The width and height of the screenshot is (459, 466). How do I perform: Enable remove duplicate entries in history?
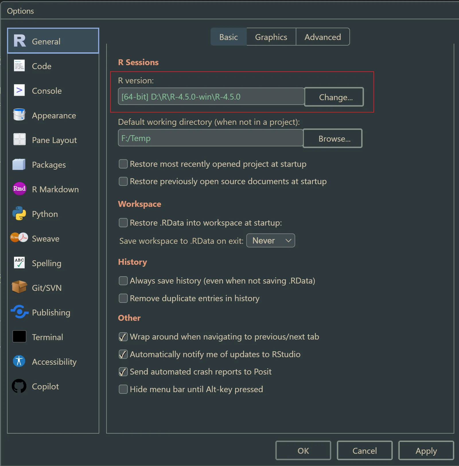coord(123,298)
